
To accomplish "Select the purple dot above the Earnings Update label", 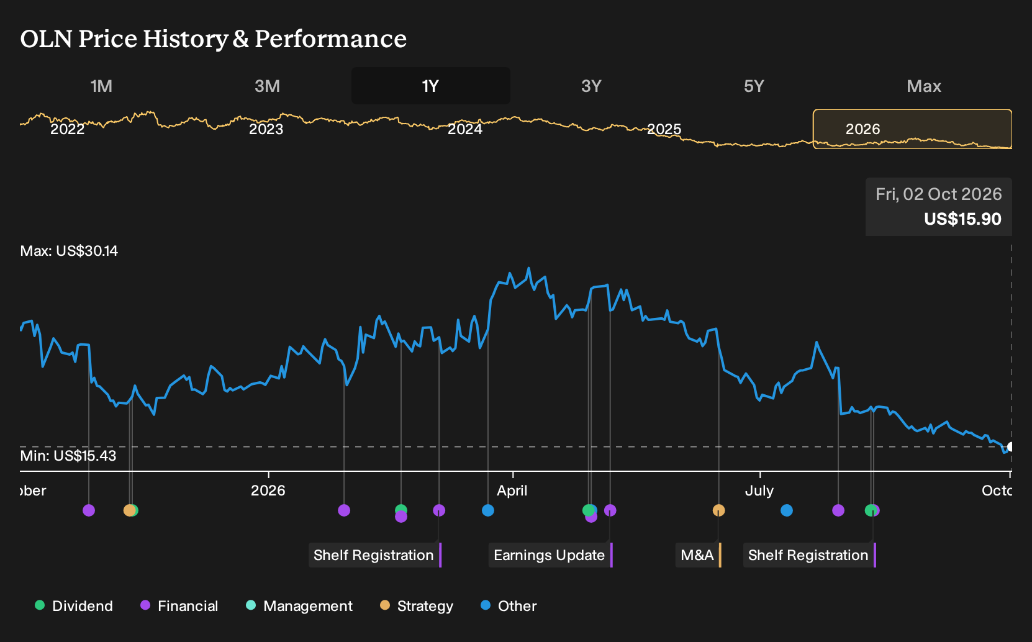I will (x=610, y=510).
